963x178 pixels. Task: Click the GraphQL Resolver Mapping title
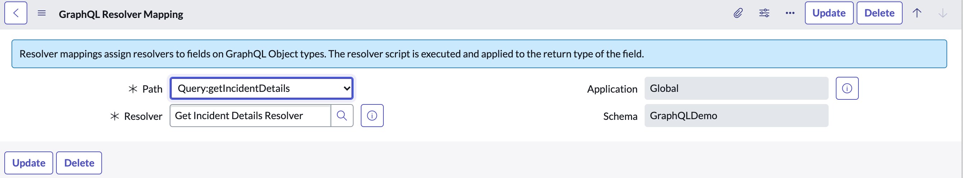point(121,14)
